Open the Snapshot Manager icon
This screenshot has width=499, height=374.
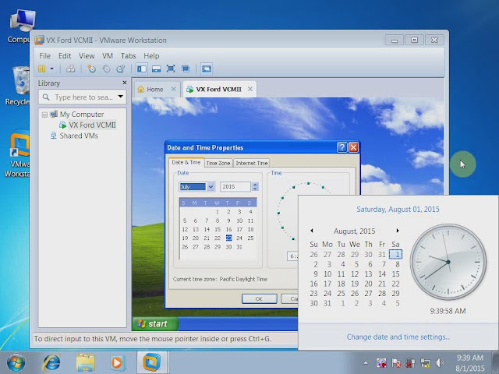click(x=121, y=69)
